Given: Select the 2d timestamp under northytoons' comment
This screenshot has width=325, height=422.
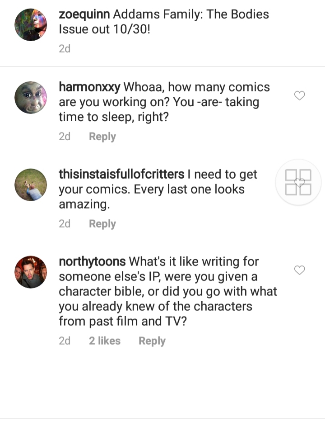Looking at the screenshot, I should click(65, 341).
